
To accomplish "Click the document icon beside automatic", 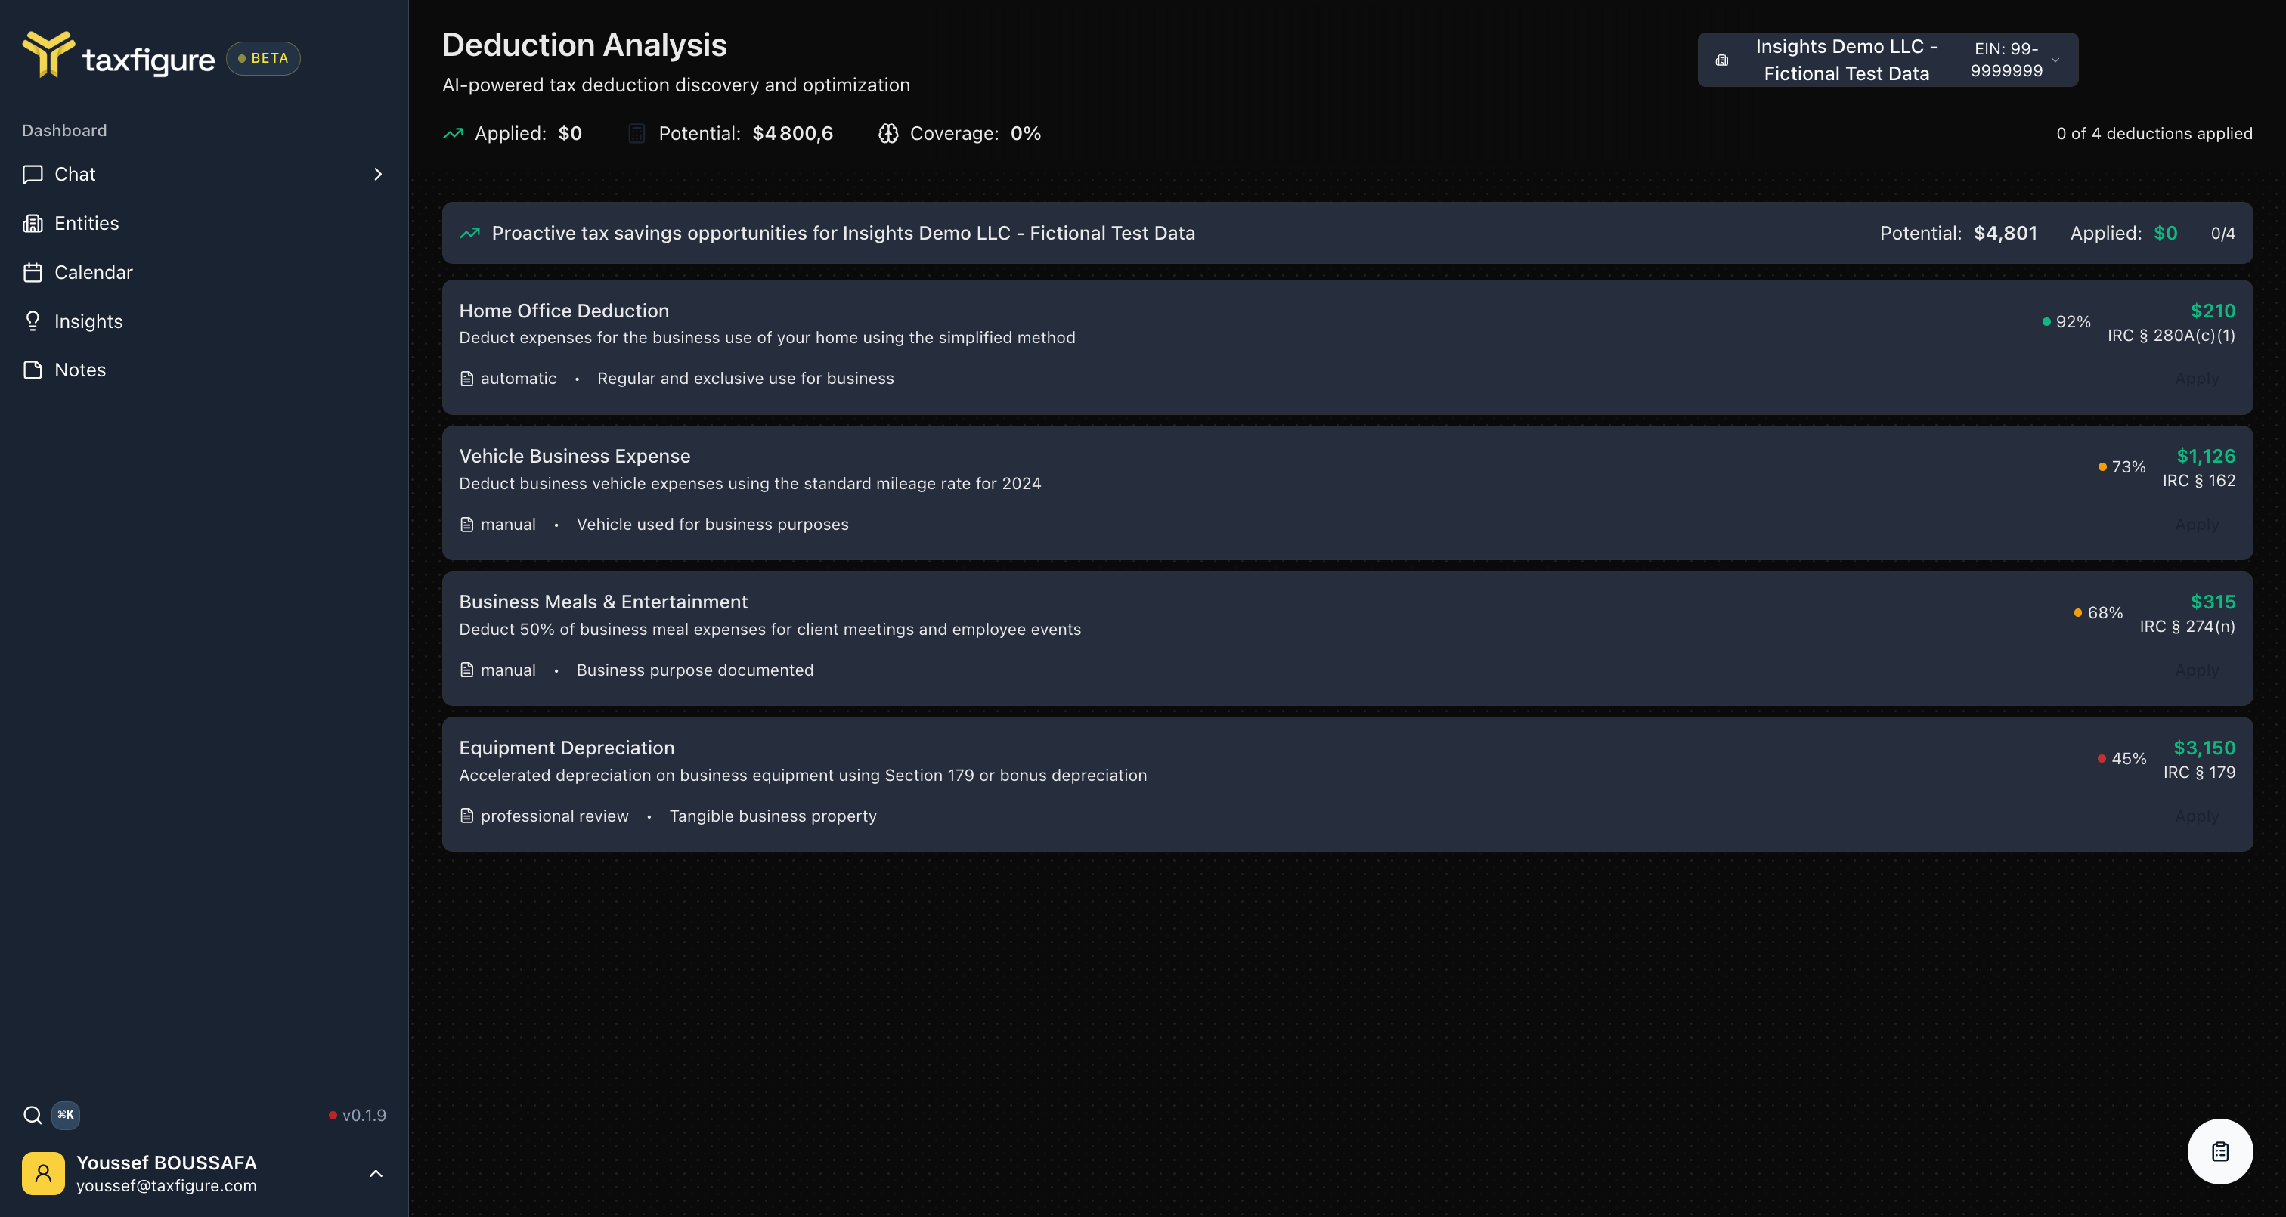I will (466, 379).
